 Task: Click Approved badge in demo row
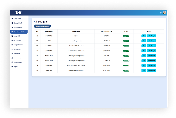126,36
